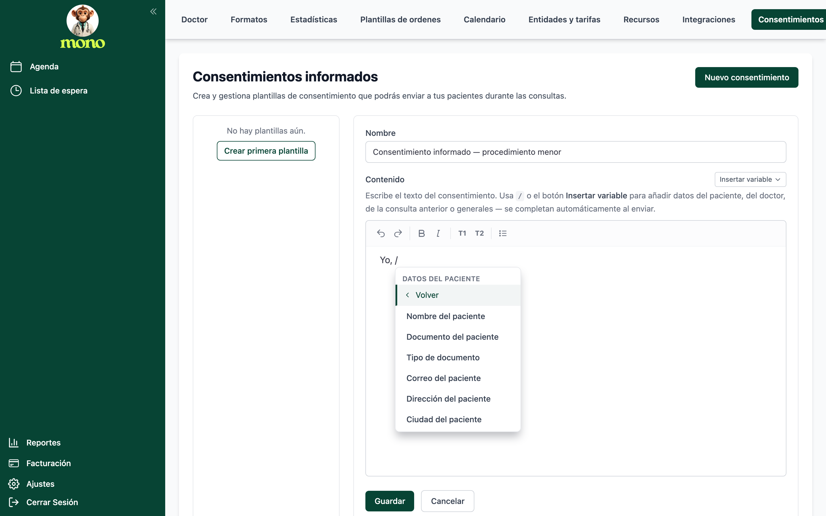Select Tipo de documento variable
This screenshot has width=826, height=516.
pyautogui.click(x=458, y=358)
